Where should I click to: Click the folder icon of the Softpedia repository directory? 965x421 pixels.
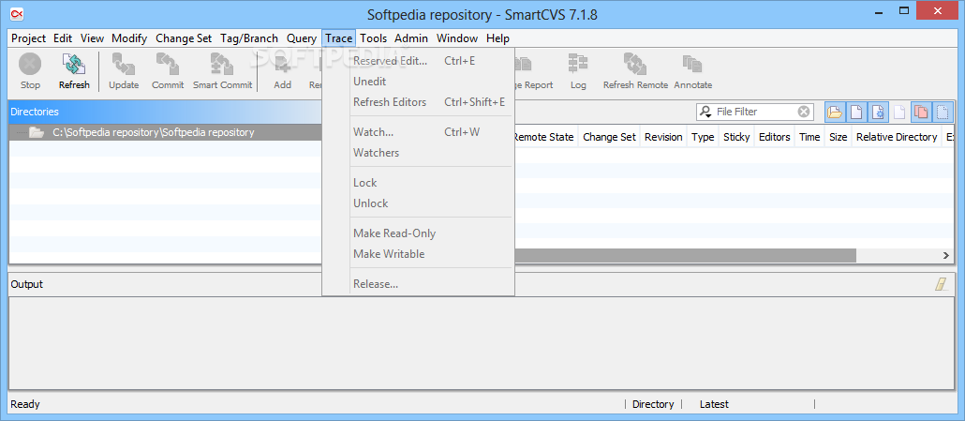click(x=36, y=132)
